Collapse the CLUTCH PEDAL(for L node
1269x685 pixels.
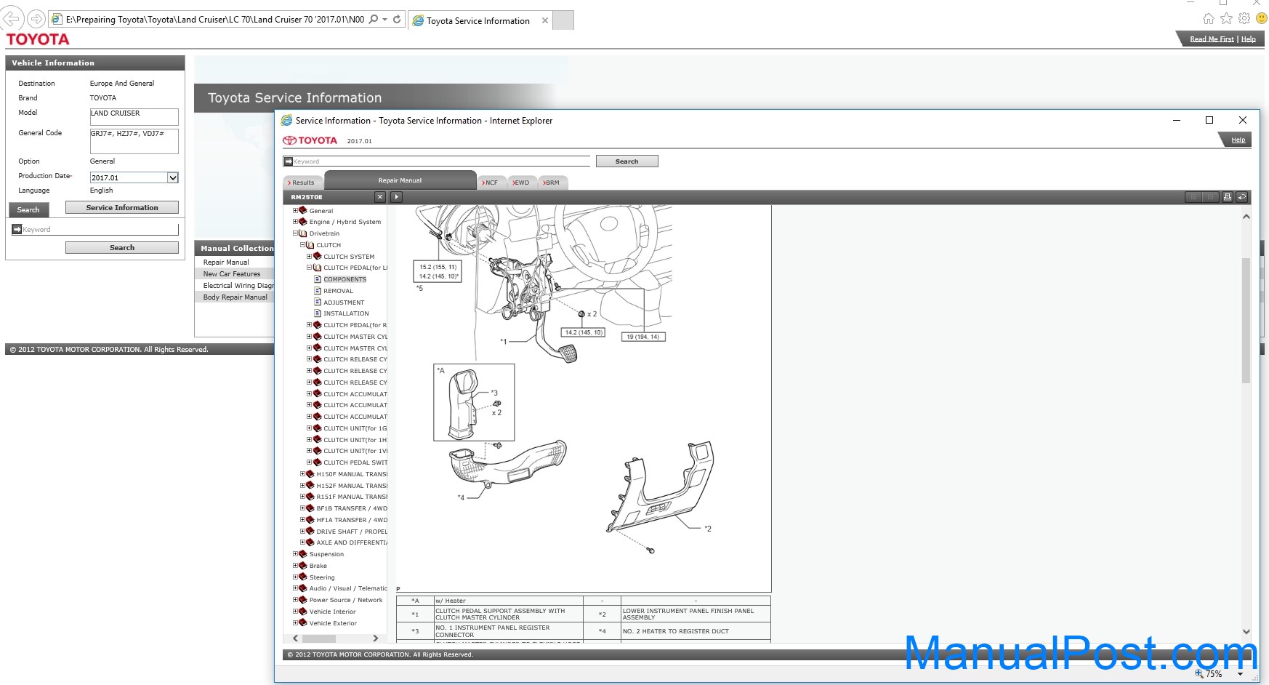point(309,268)
